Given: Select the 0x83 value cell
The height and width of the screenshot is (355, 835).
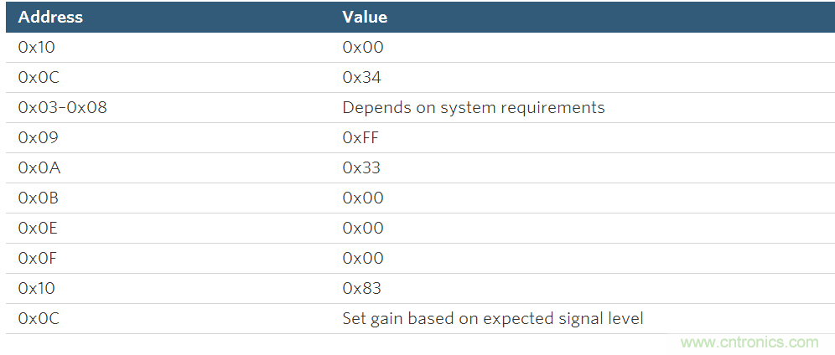Looking at the screenshot, I should (361, 289).
